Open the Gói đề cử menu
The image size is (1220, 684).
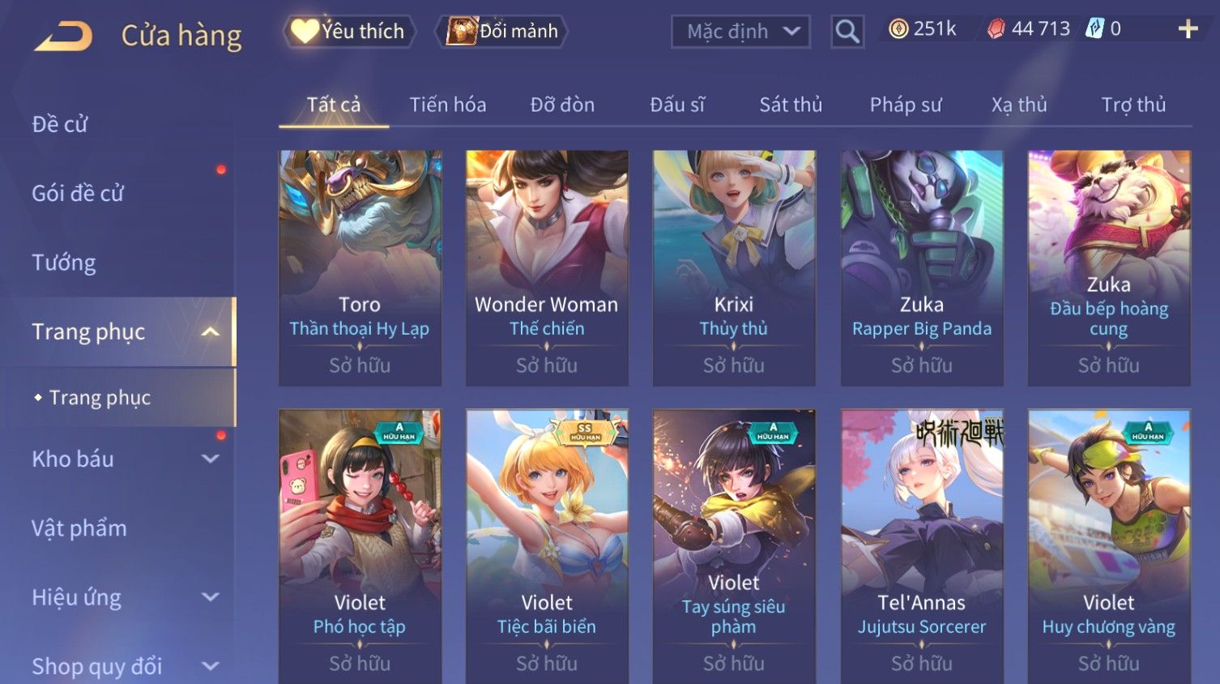[x=78, y=194]
